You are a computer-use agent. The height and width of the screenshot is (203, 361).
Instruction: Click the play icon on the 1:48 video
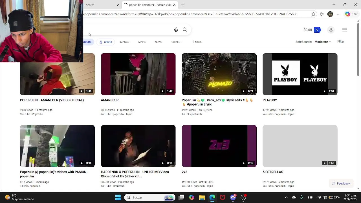[82, 91]
